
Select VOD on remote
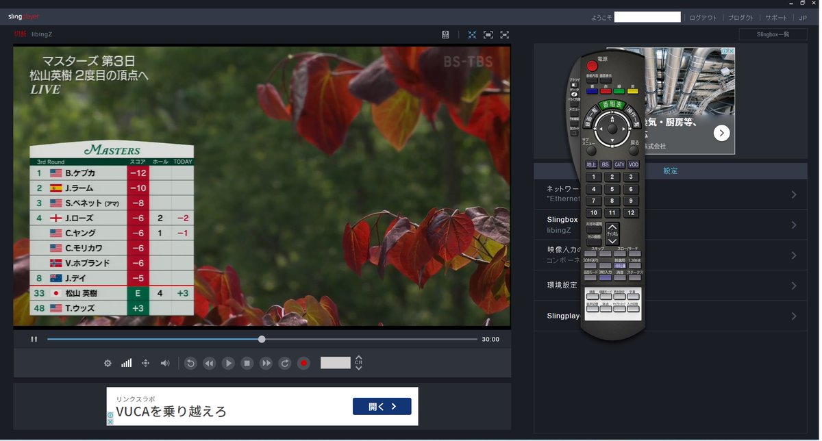pyautogui.click(x=634, y=164)
